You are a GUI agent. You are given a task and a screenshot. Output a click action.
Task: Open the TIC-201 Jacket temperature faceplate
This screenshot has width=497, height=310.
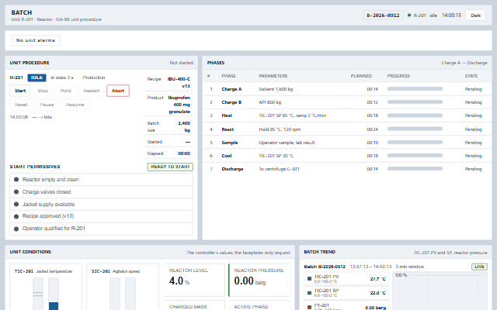click(46, 287)
